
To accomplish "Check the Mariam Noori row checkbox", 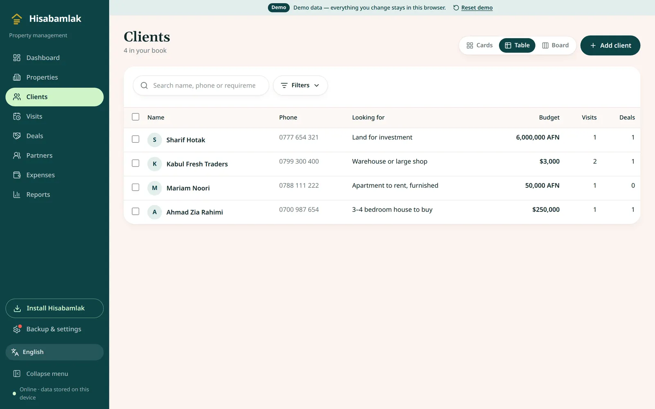I will tap(136, 187).
